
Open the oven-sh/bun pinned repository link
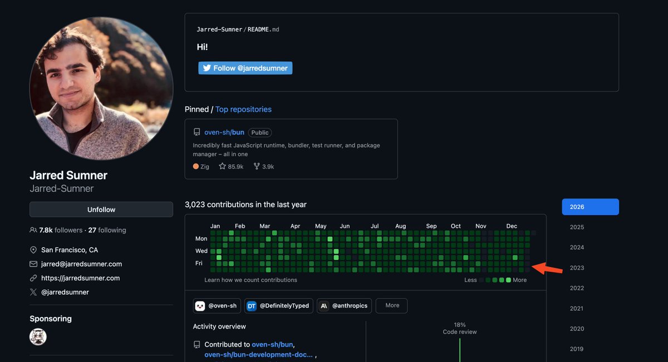pos(224,132)
